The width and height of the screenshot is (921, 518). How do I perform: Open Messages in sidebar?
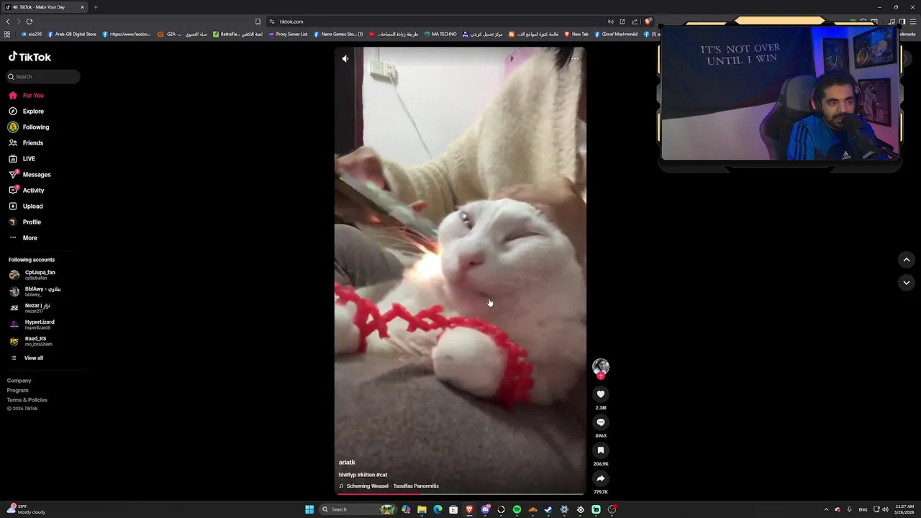point(30,174)
